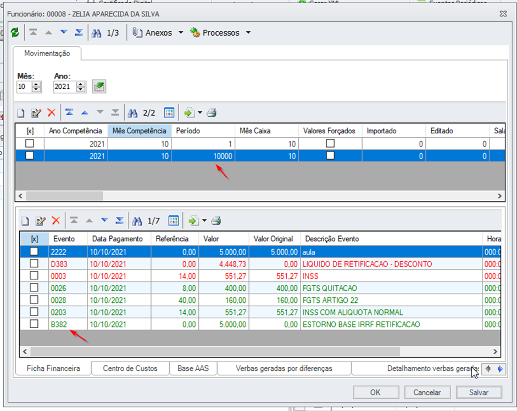Click the edit record icon above competência grid
Image resolution: width=517 pixels, height=411 pixels.
(36, 113)
